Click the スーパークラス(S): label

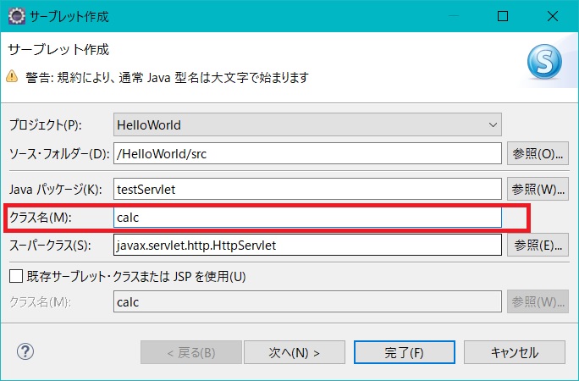click(x=50, y=246)
